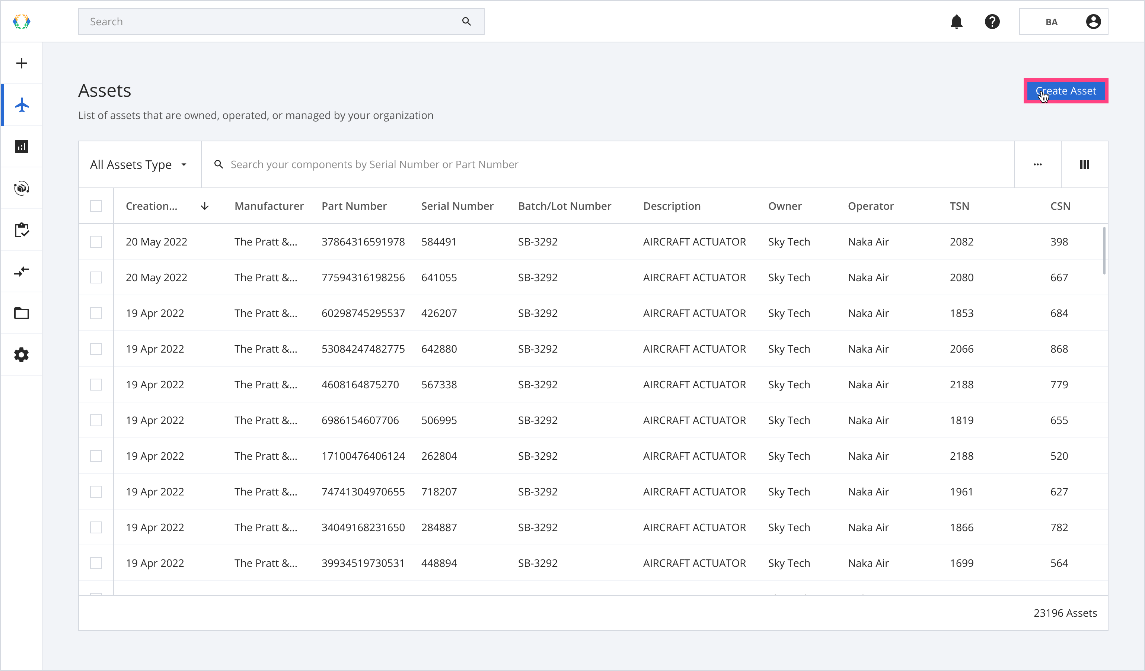The image size is (1145, 671).
Task: Open part number 37864316591978
Action: 363,241
